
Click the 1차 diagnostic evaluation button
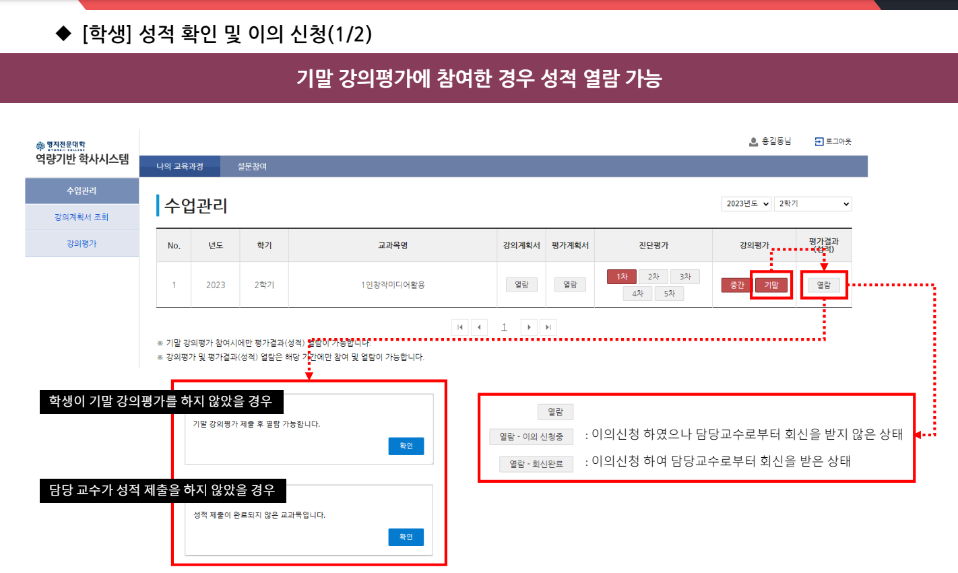click(x=621, y=276)
